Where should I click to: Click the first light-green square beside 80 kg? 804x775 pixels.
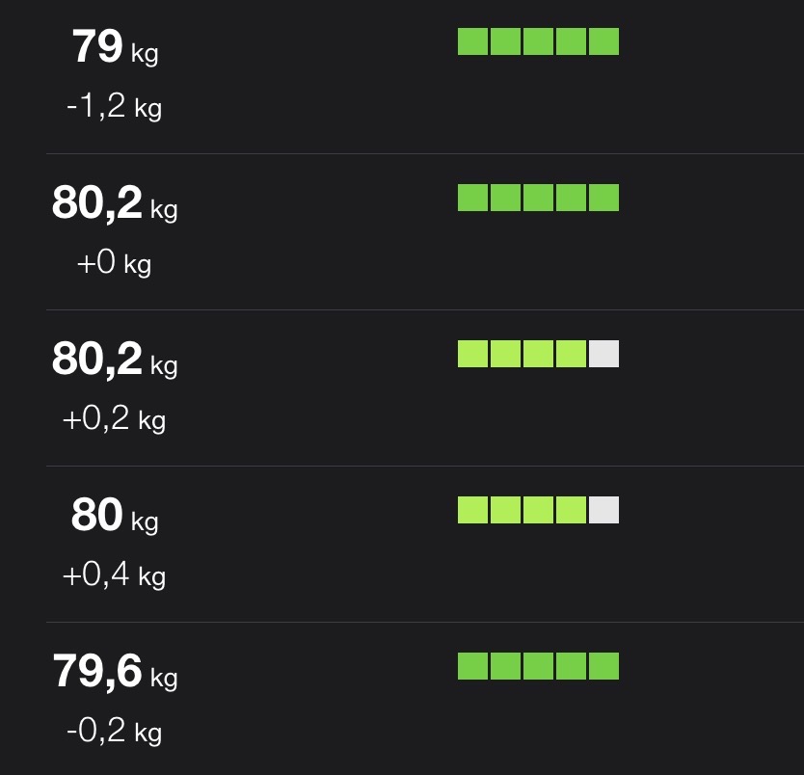pyautogui.click(x=472, y=510)
